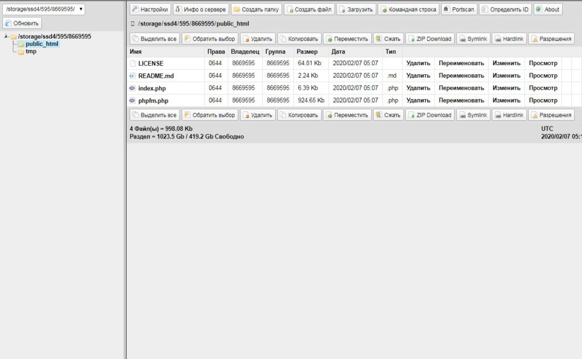This screenshot has height=359, width=582.
Task: Click Hardlink above the file list
Action: pos(509,39)
